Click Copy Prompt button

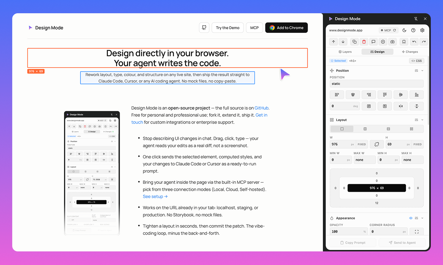pos(353,243)
